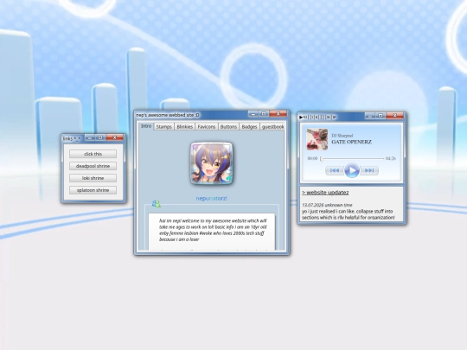467x350 pixels.
Task: Open the Intro tab
Action: click(x=146, y=126)
